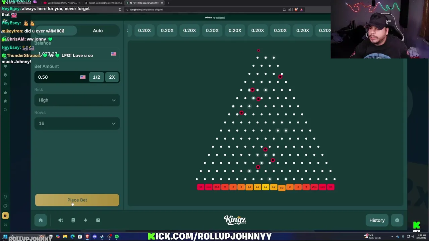Click the crown icon in left sidebar
The height and width of the screenshot is (241, 429).
[x=5, y=92]
